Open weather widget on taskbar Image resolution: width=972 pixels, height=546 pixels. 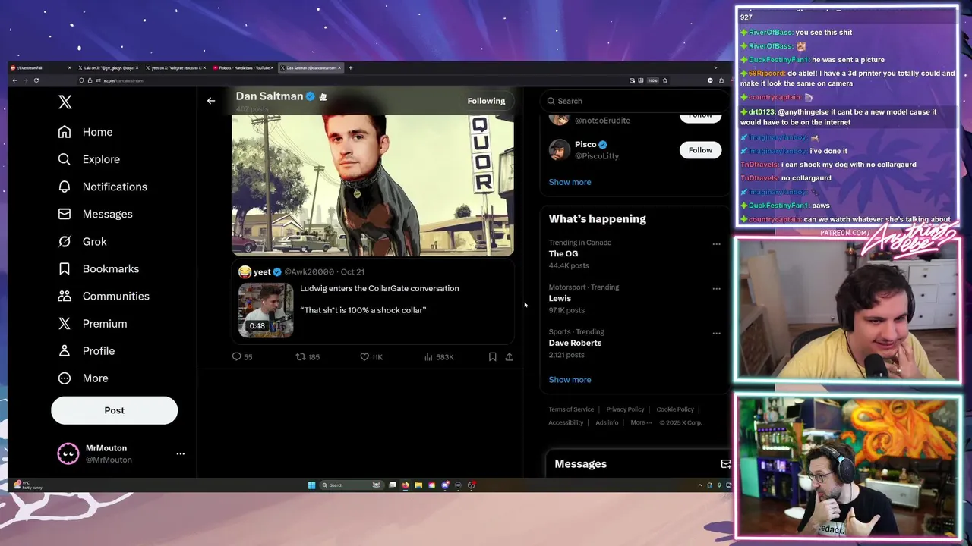(29, 485)
